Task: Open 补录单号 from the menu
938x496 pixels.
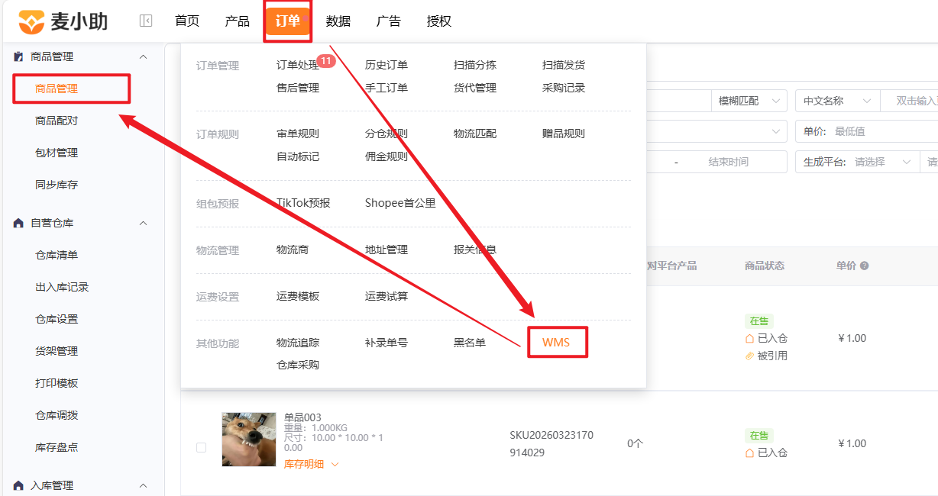Action: point(387,343)
